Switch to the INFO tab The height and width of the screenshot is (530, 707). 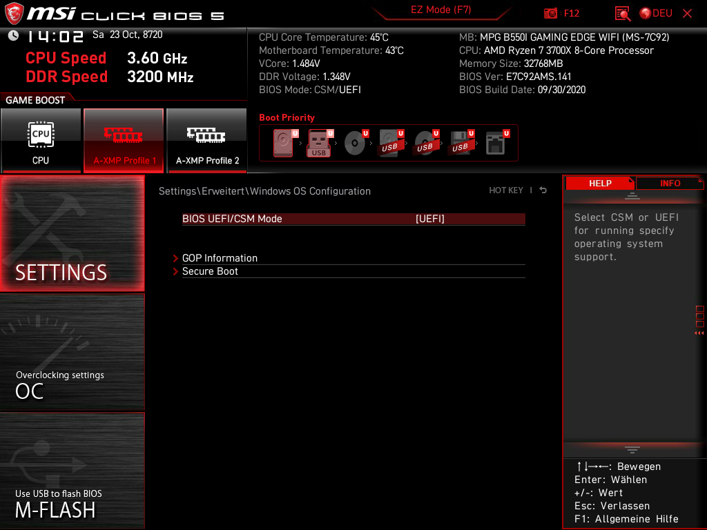pyautogui.click(x=670, y=183)
